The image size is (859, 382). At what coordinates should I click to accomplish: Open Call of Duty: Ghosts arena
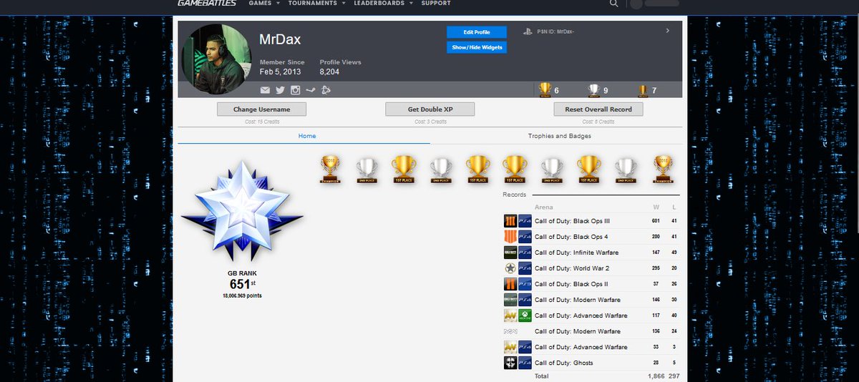[x=563, y=363]
